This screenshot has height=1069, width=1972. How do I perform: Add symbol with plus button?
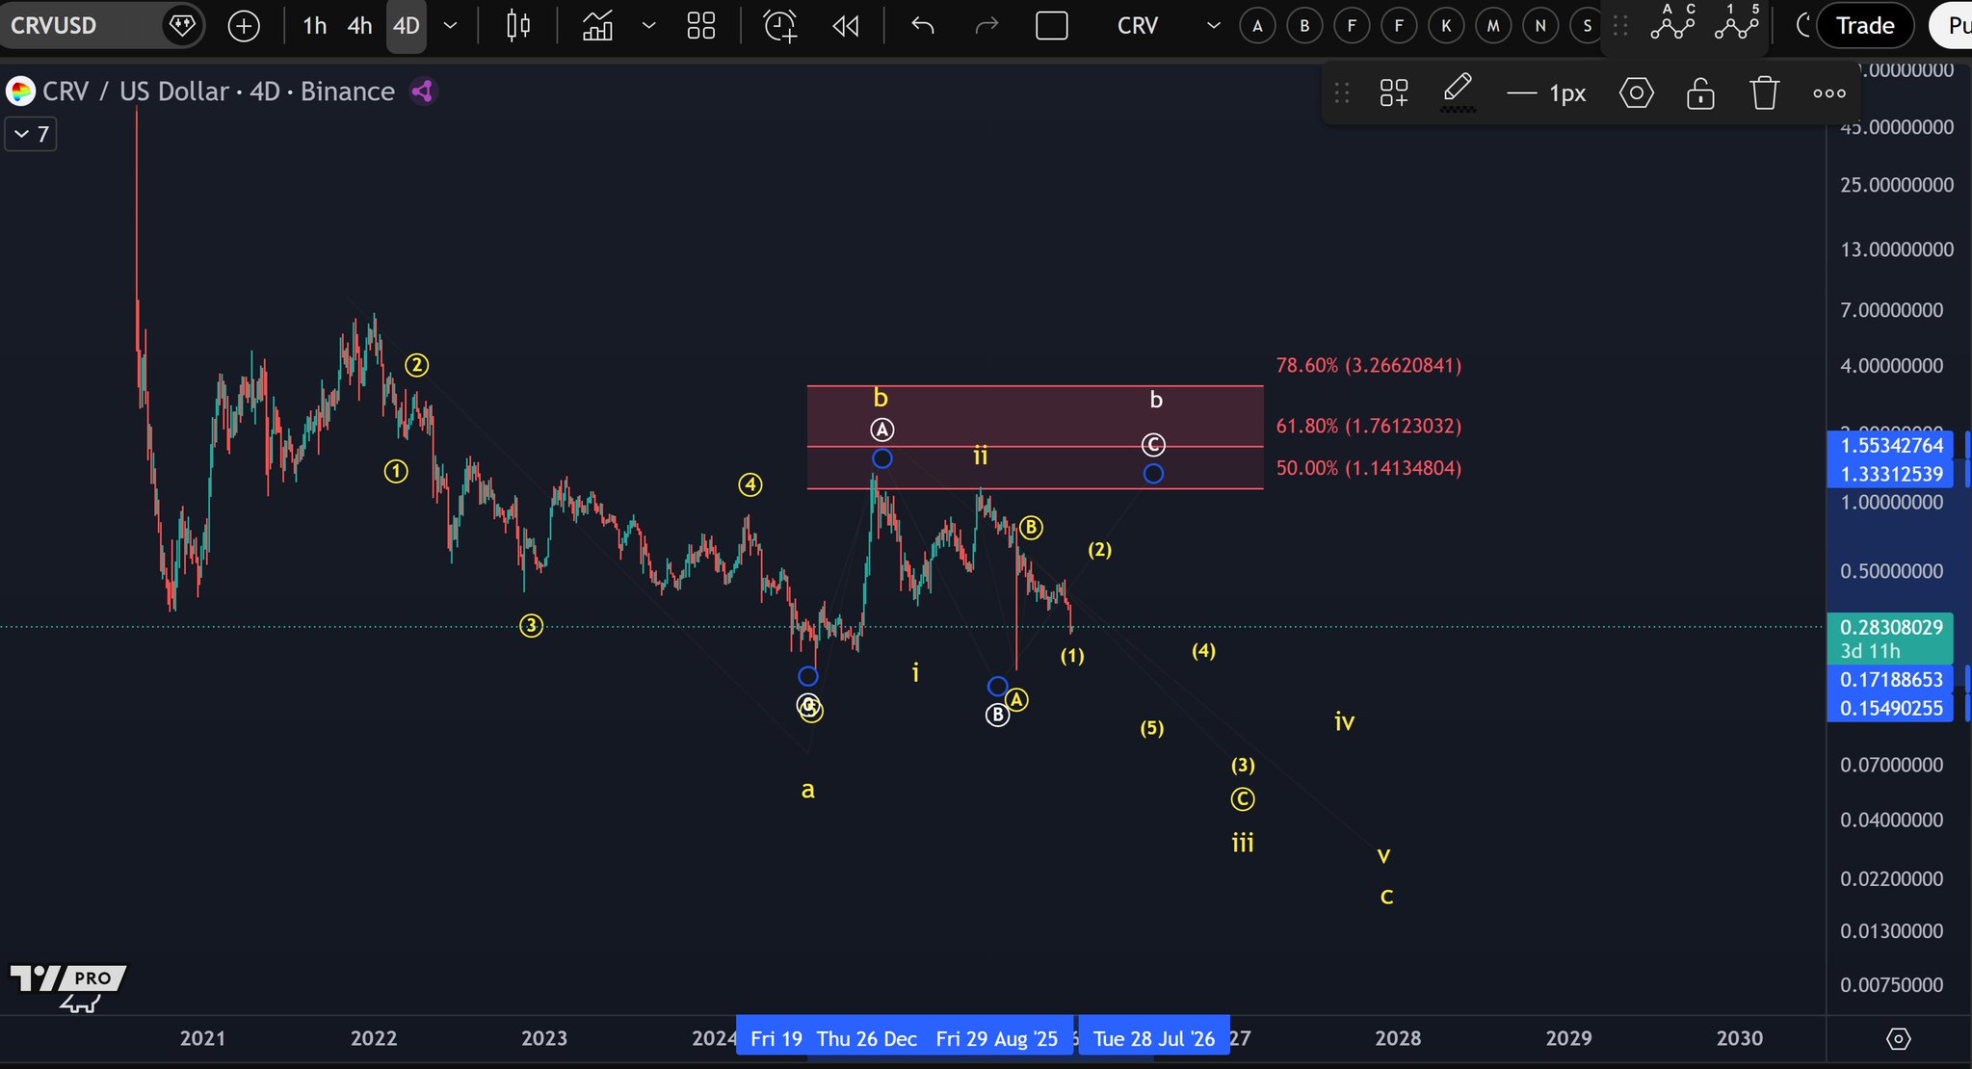[244, 26]
